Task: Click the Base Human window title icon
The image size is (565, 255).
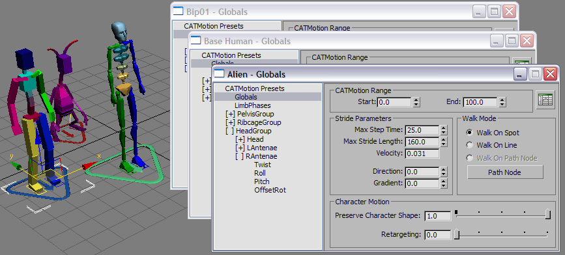Action: point(196,40)
